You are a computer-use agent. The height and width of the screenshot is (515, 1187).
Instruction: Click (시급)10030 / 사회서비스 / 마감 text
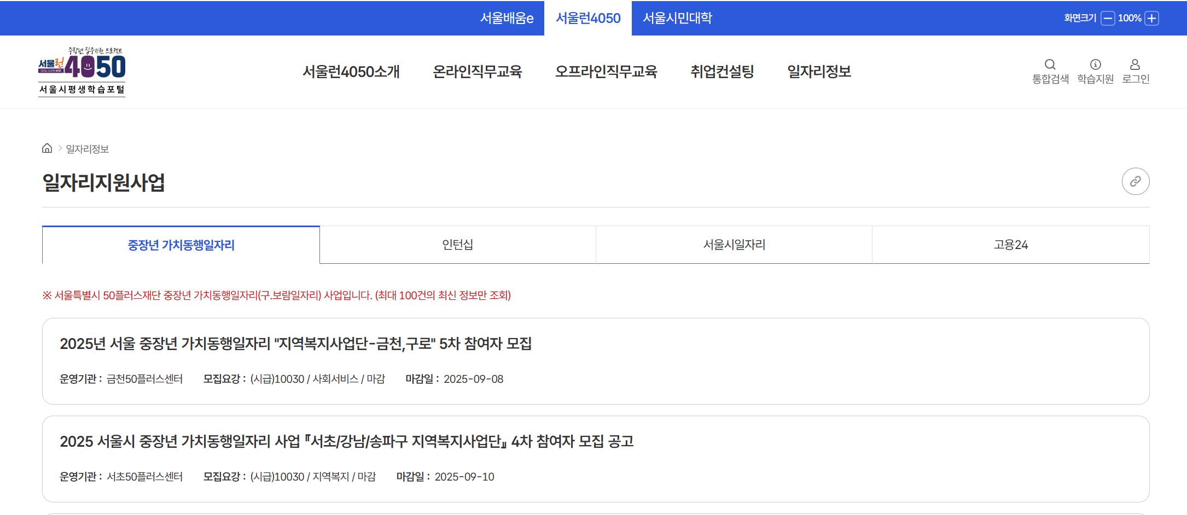(x=317, y=379)
